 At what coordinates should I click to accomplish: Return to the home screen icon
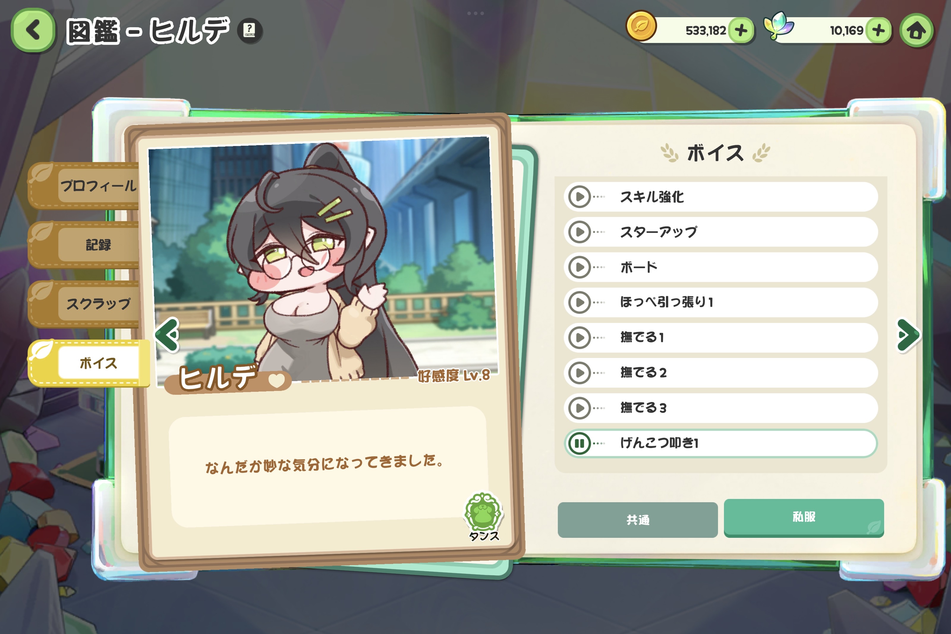(x=916, y=31)
